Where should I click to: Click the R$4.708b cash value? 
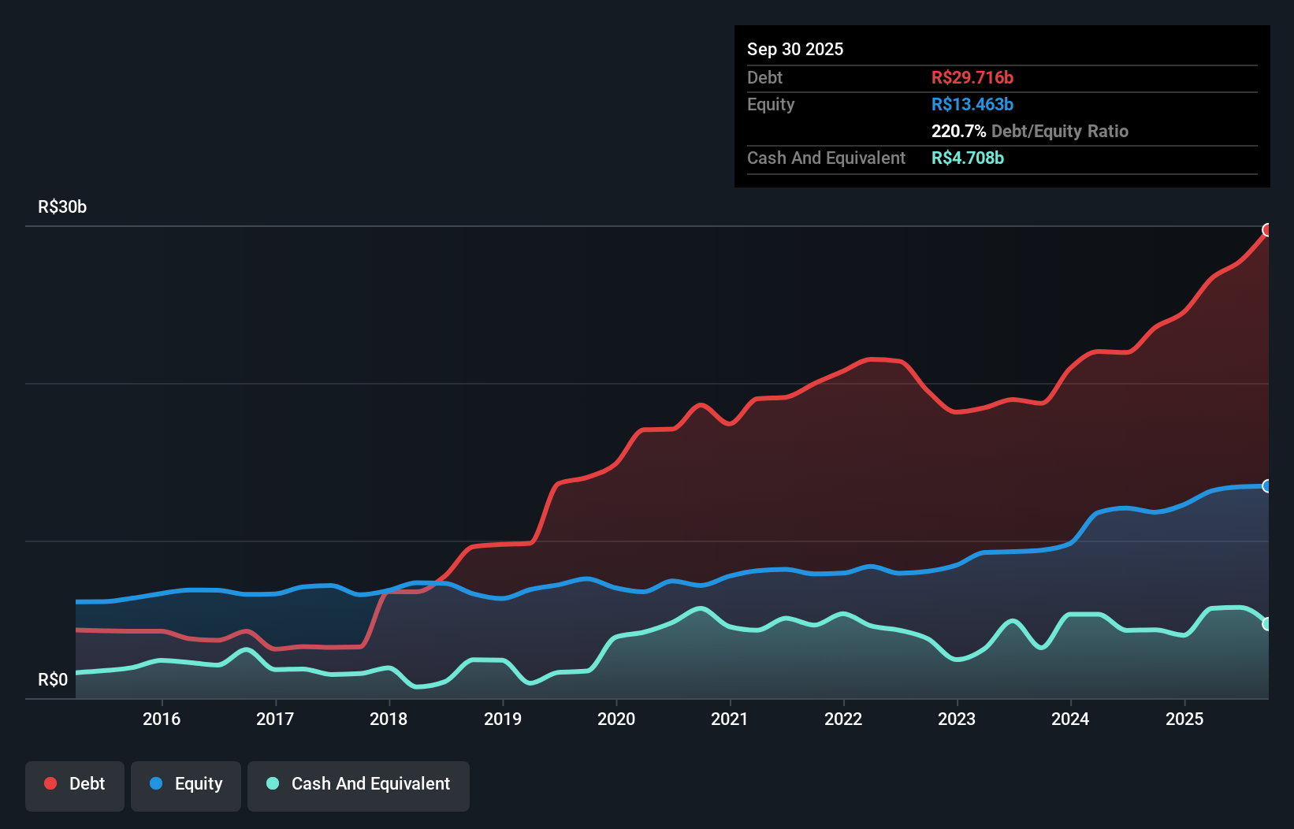click(x=968, y=158)
